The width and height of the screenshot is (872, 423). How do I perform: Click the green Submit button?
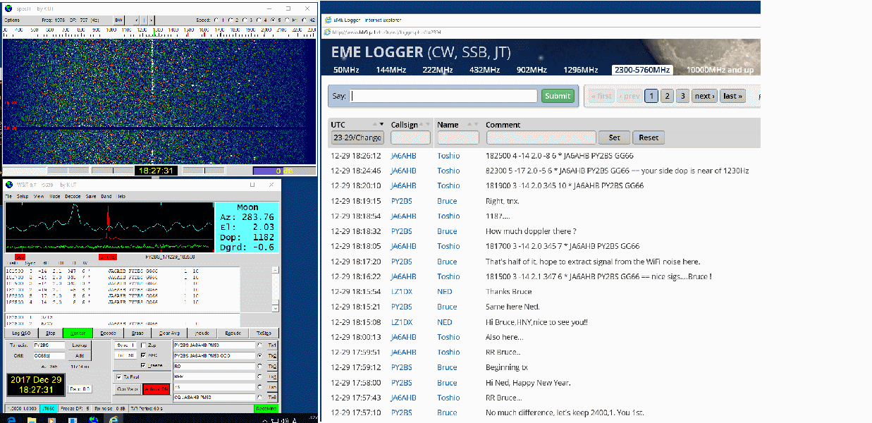(558, 96)
